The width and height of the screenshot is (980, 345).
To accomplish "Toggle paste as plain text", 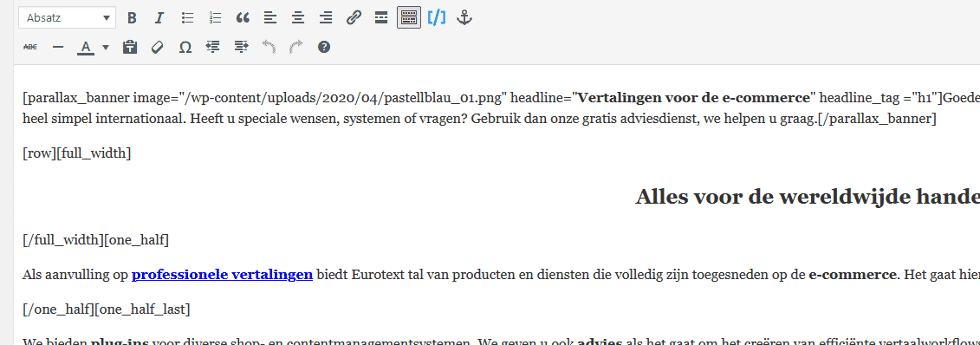I will (x=129, y=47).
